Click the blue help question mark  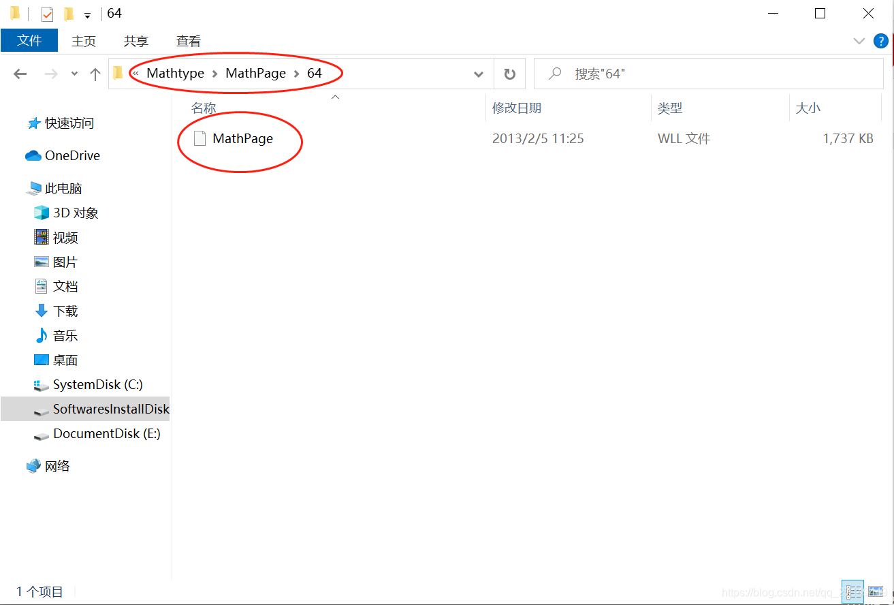point(881,40)
